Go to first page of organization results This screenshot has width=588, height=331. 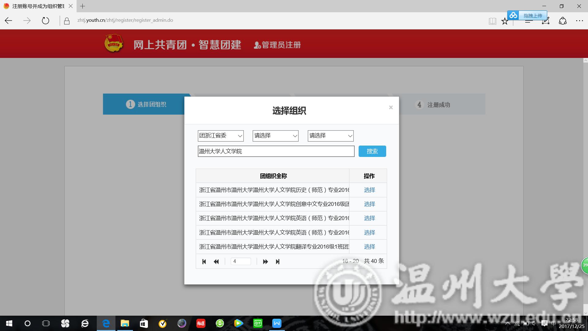pos(204,261)
